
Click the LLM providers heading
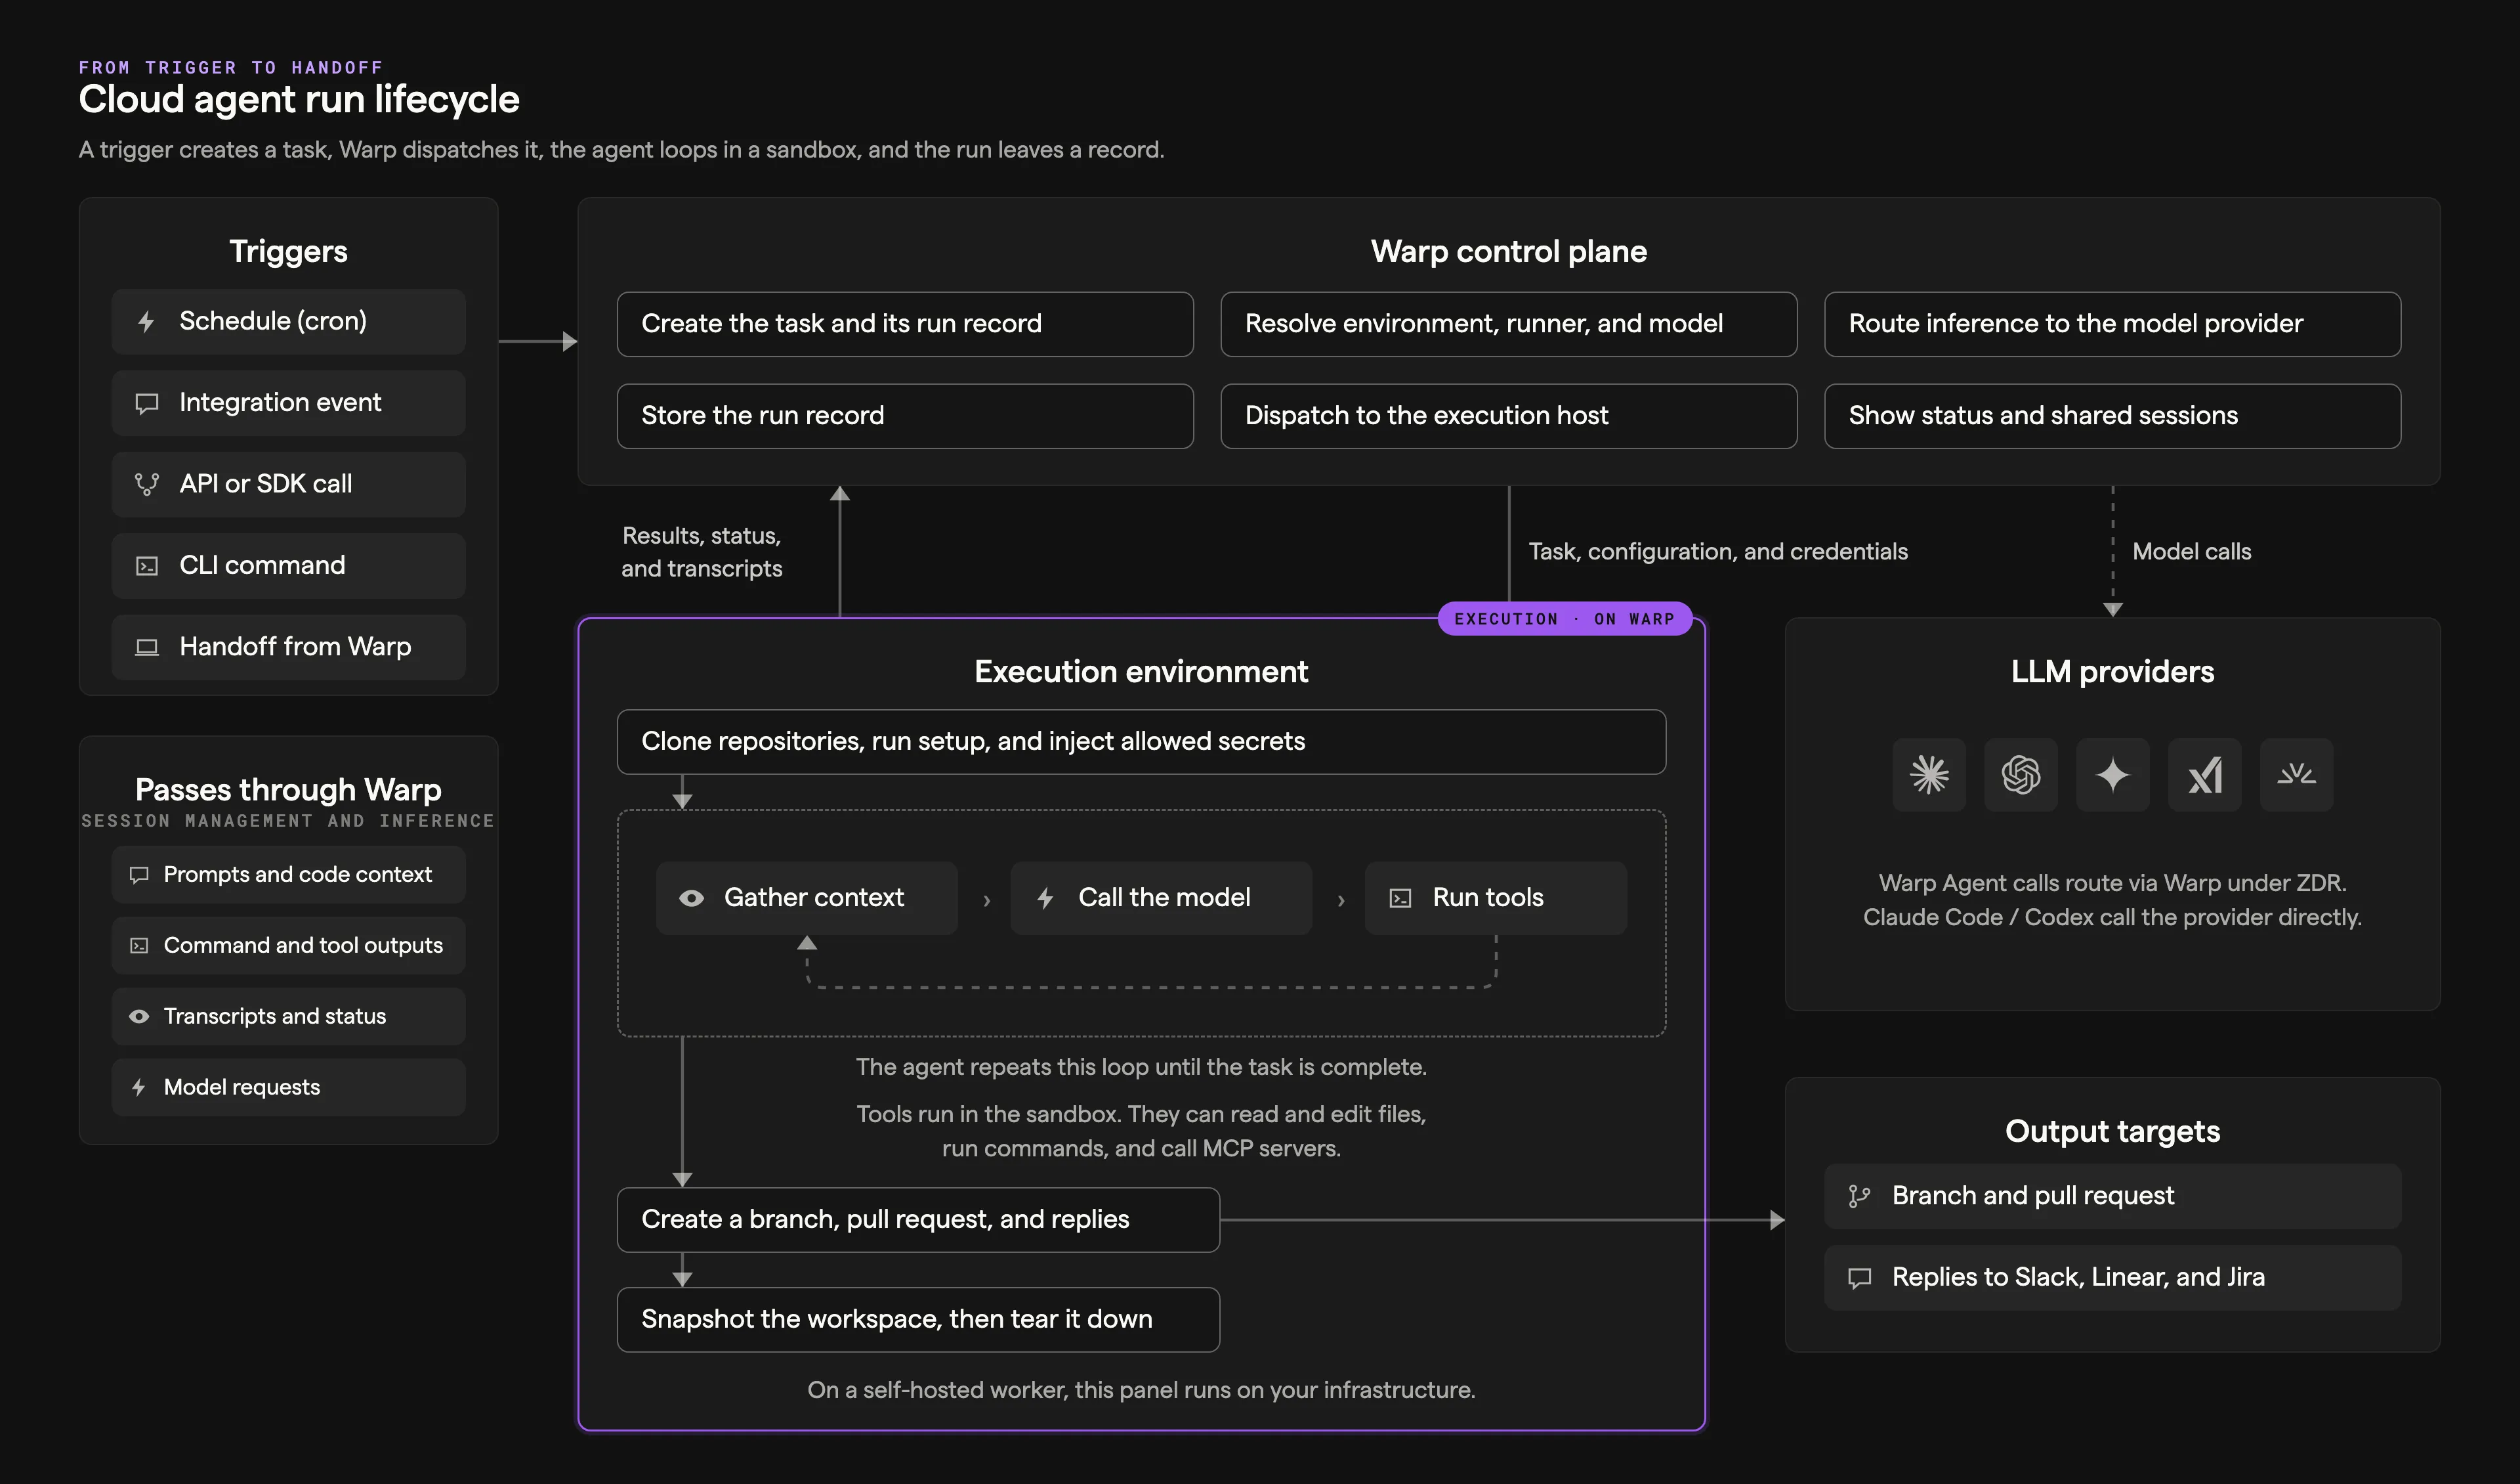2113,672
